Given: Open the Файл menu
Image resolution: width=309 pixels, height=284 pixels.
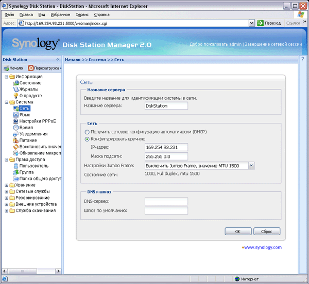Looking at the screenshot, I should click(x=9, y=15).
